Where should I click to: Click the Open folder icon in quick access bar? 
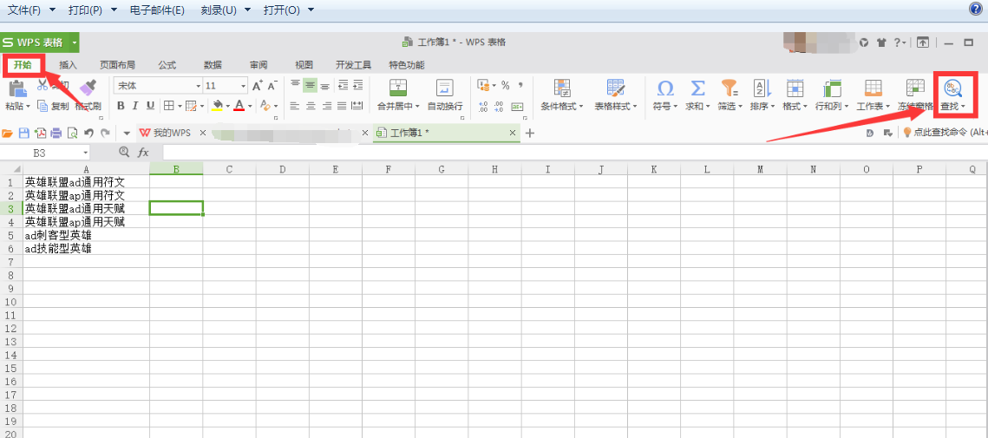[8, 133]
